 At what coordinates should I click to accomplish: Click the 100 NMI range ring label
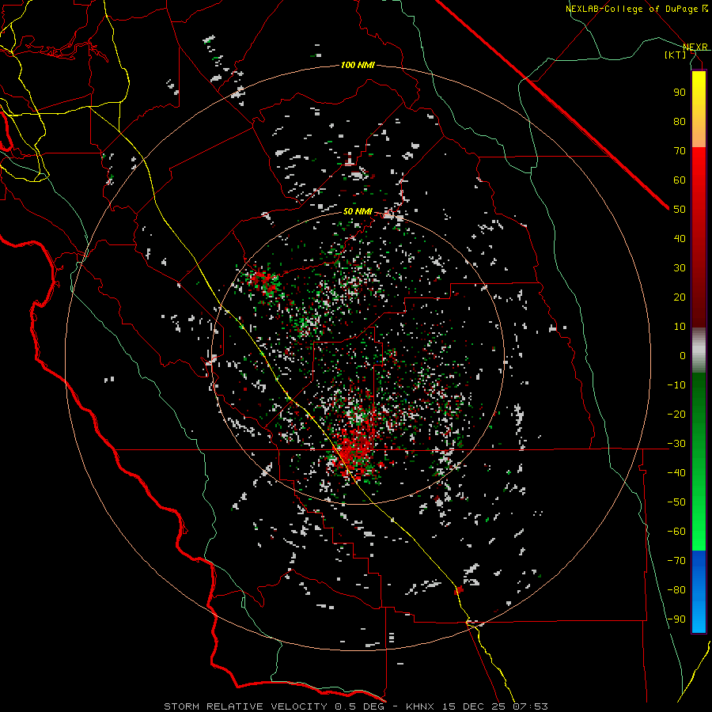coord(358,65)
